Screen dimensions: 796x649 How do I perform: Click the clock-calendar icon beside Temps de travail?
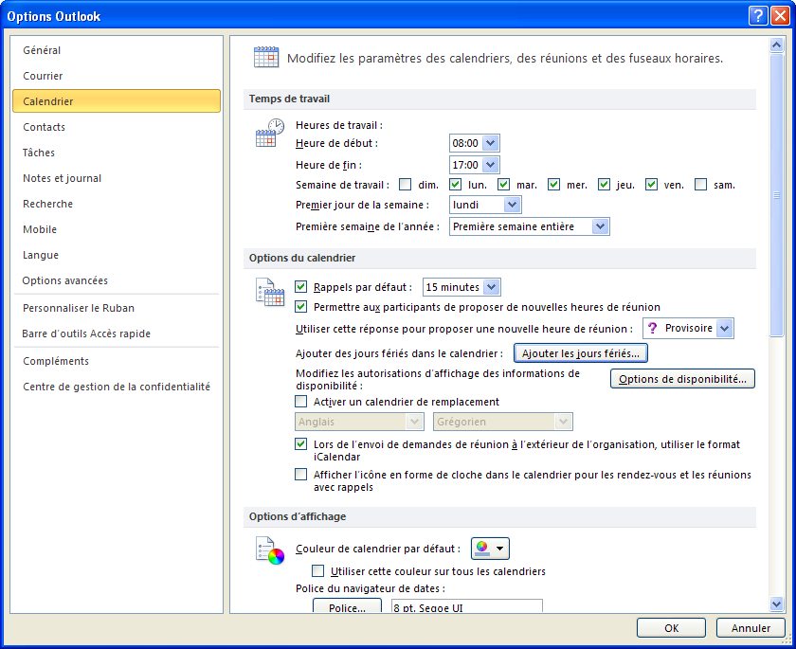(267, 134)
